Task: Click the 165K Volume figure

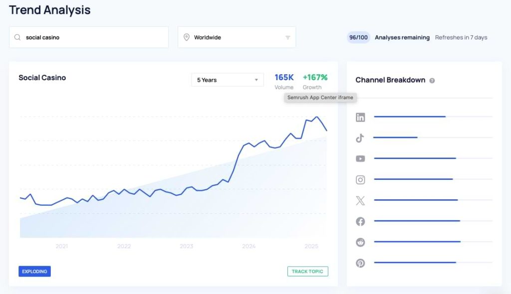Action: tap(284, 78)
